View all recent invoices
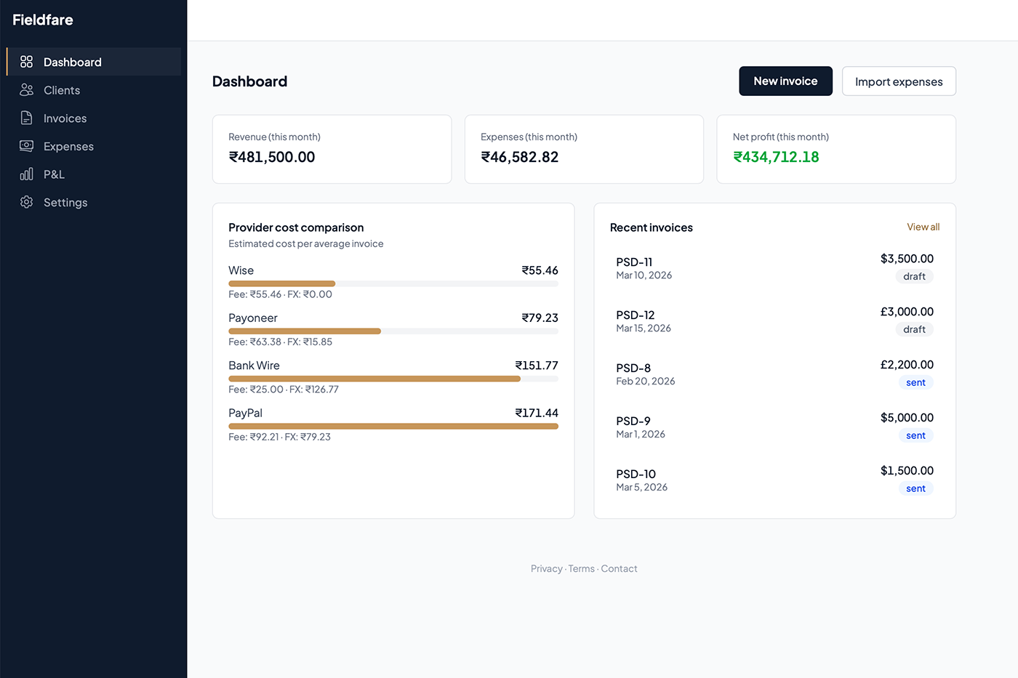 923,227
